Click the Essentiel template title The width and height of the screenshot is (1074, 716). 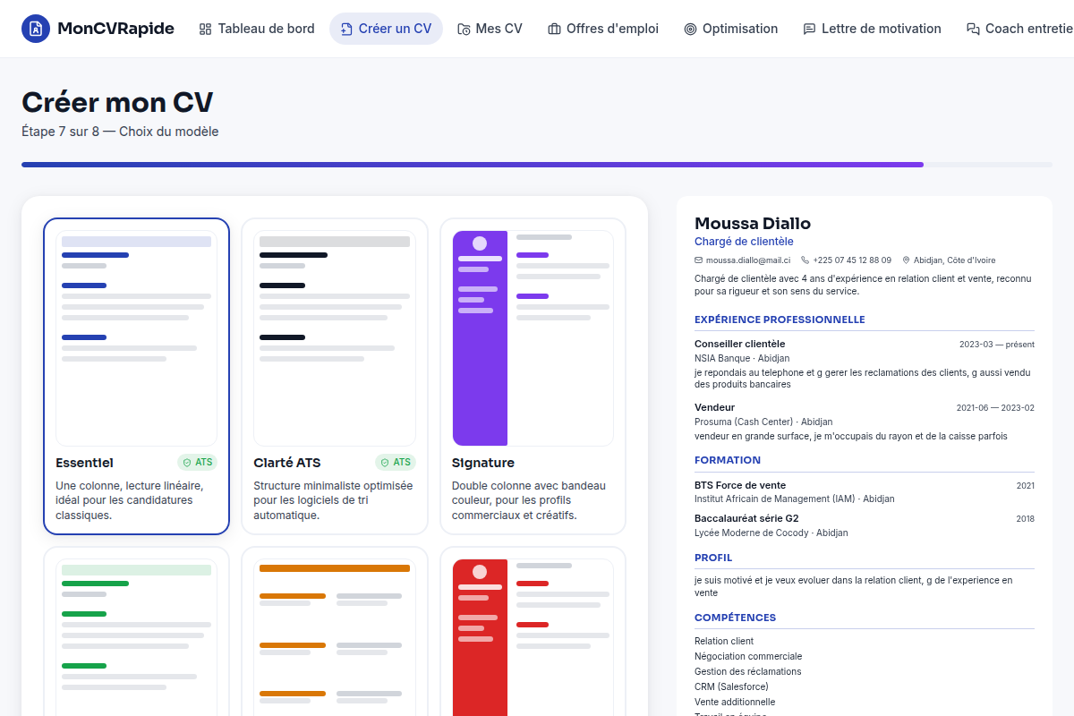(84, 463)
